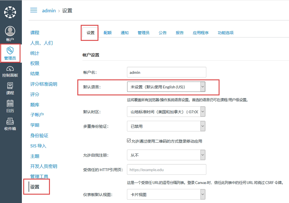
Task: Open the 控制面板 dashboard icon
Action: click(10, 69)
